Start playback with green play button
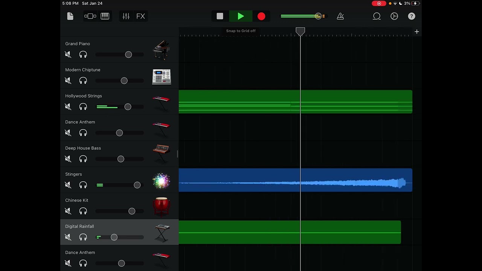 (x=241, y=16)
